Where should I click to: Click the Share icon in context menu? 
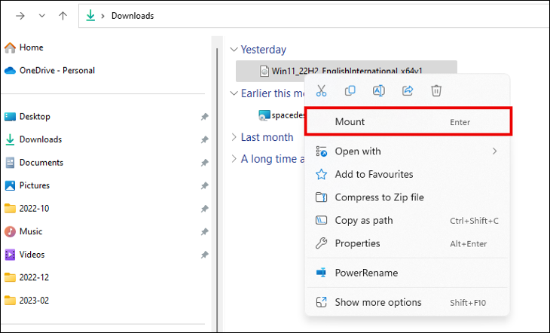click(408, 91)
